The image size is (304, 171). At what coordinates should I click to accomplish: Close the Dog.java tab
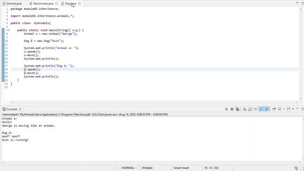coord(79,3)
